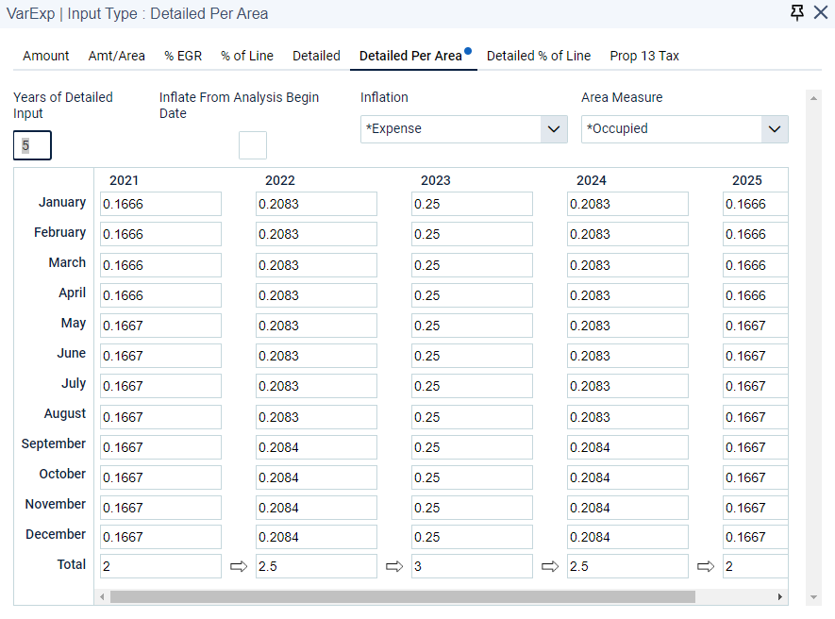Image resolution: width=835 pixels, height=619 pixels.
Task: Click the 2023 Total field
Action: (x=472, y=566)
